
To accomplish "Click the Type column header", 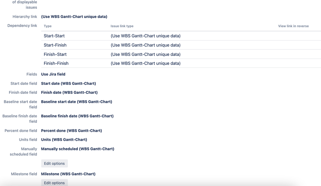I will pos(48,26).
